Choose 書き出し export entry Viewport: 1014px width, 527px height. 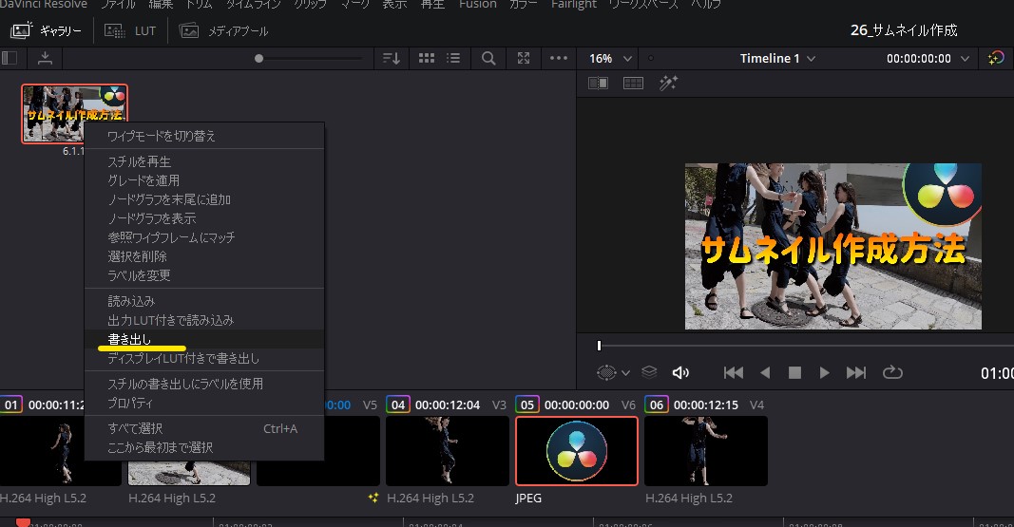click(204, 339)
